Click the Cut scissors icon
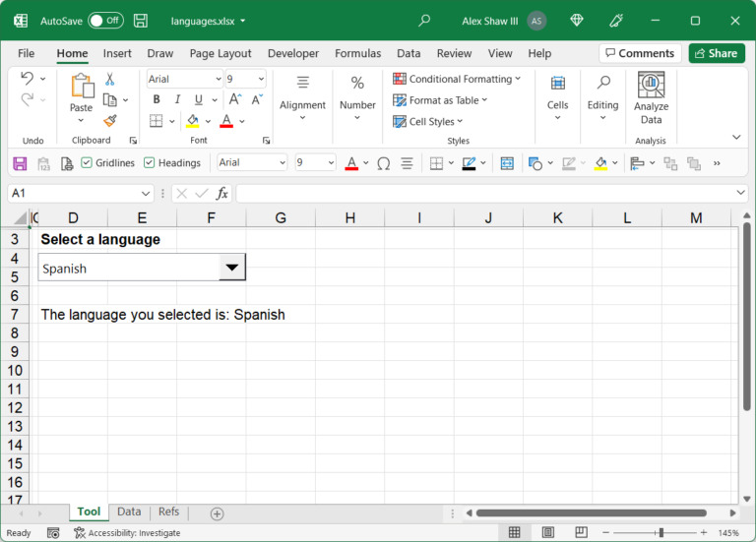Screen dimensions: 756x542 tap(110, 79)
